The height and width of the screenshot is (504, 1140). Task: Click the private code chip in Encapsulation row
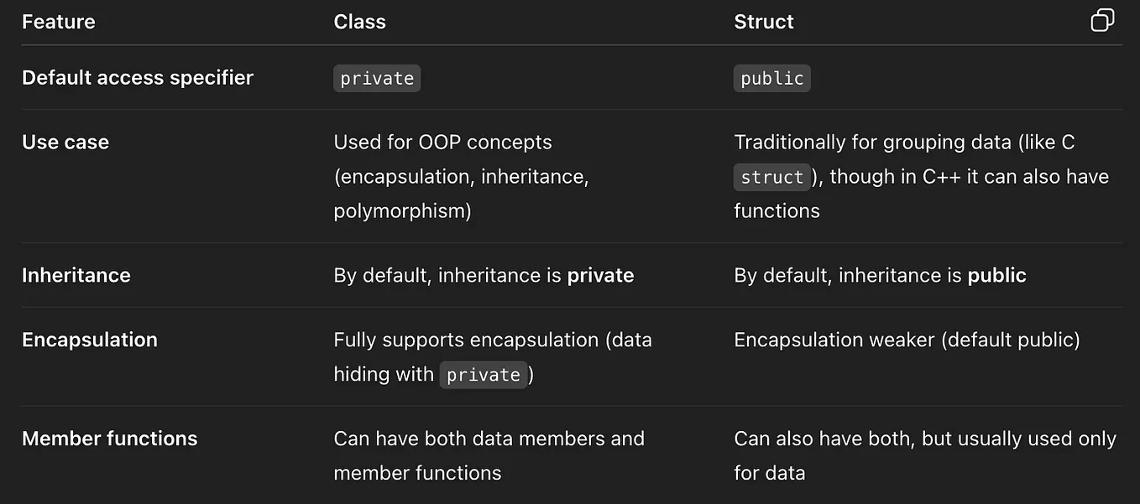484,375
